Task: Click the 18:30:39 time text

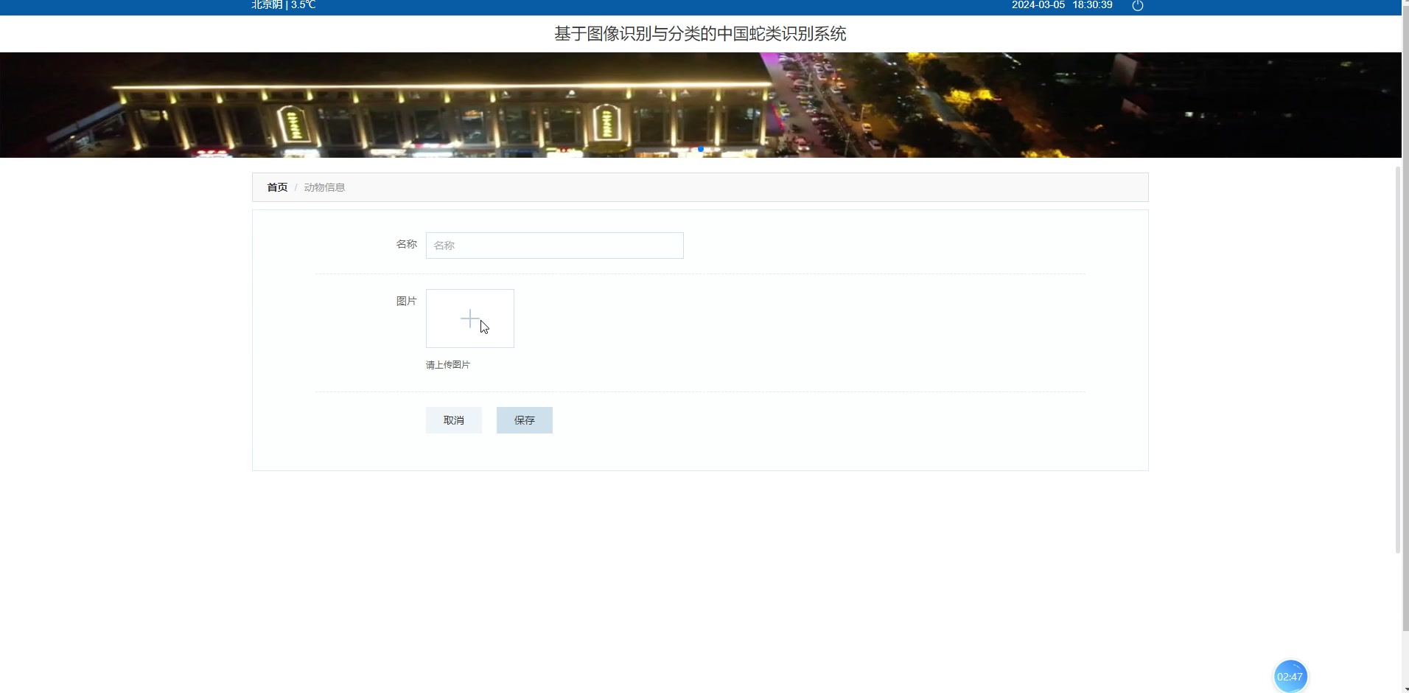Action: [x=1092, y=5]
